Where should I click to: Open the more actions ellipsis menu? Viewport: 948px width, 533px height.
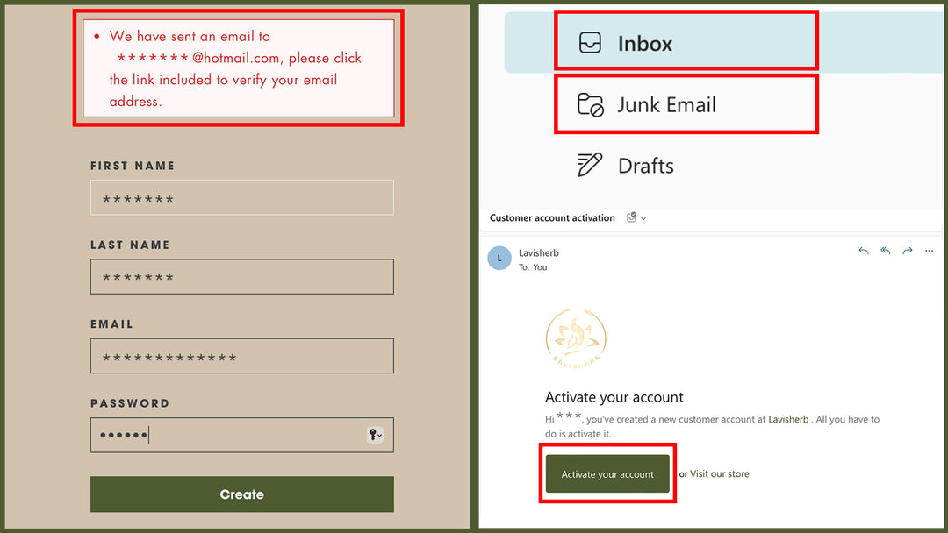coord(930,252)
